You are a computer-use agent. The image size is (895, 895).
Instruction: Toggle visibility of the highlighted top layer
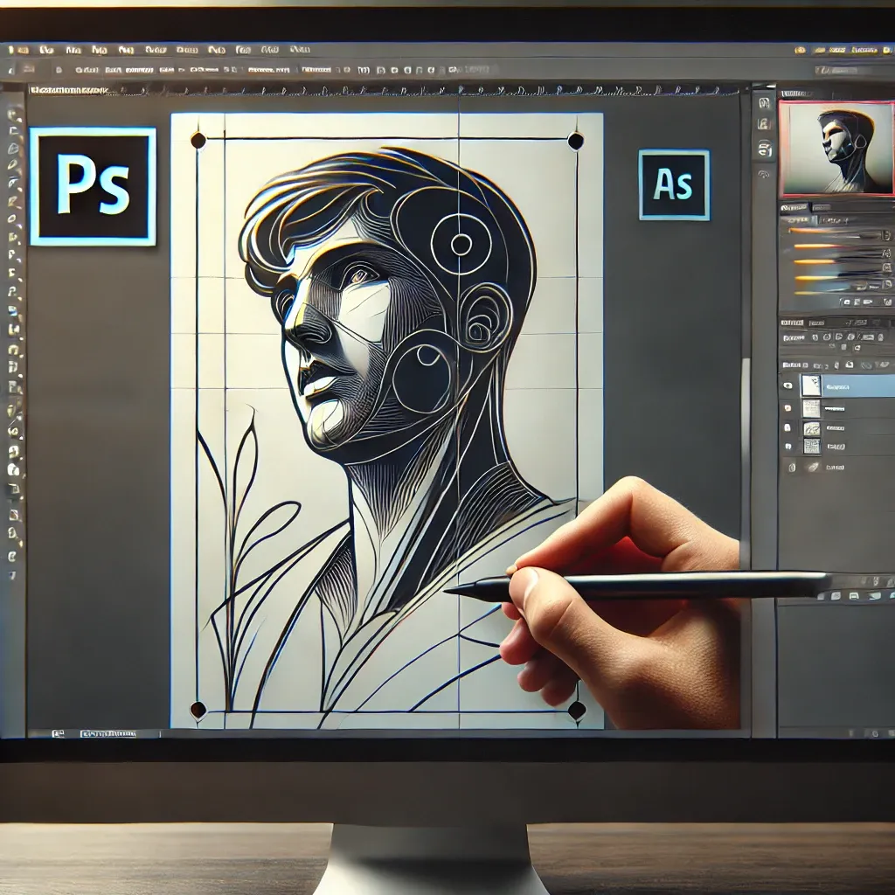click(x=788, y=385)
